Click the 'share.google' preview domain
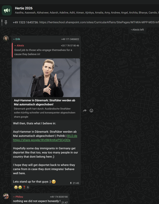 (21, 117)
